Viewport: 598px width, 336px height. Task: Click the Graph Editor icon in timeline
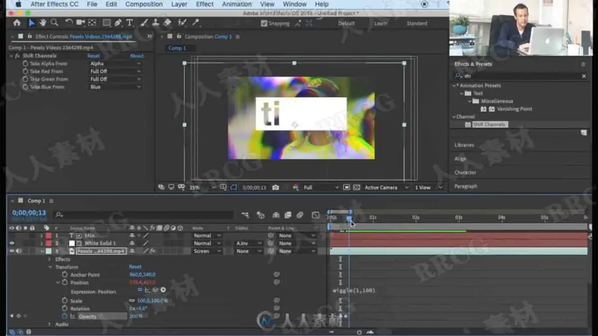[315, 215]
